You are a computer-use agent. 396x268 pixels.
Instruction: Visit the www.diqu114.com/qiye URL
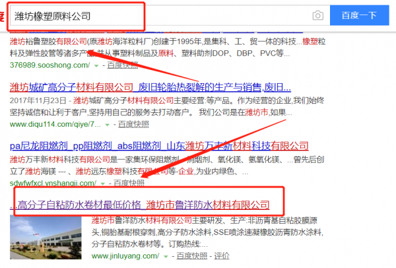point(54,124)
